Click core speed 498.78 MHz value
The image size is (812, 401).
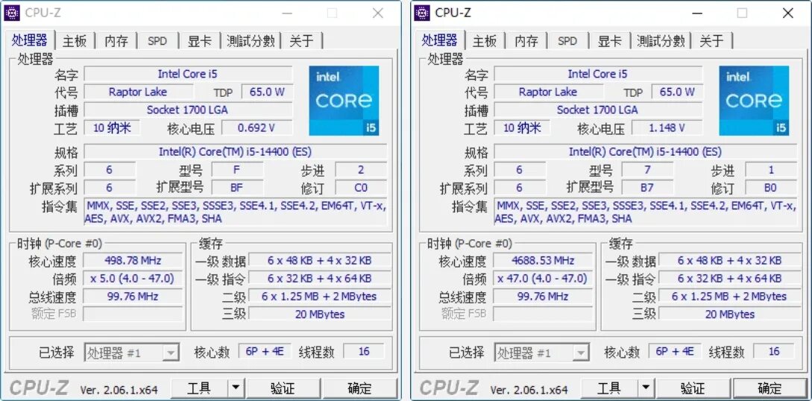click(133, 260)
